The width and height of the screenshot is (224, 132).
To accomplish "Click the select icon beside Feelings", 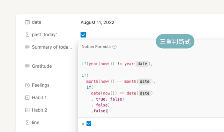I will coord(27,85).
